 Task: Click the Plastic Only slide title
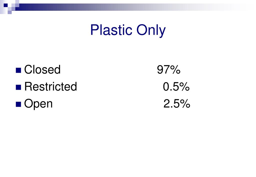click(x=128, y=30)
